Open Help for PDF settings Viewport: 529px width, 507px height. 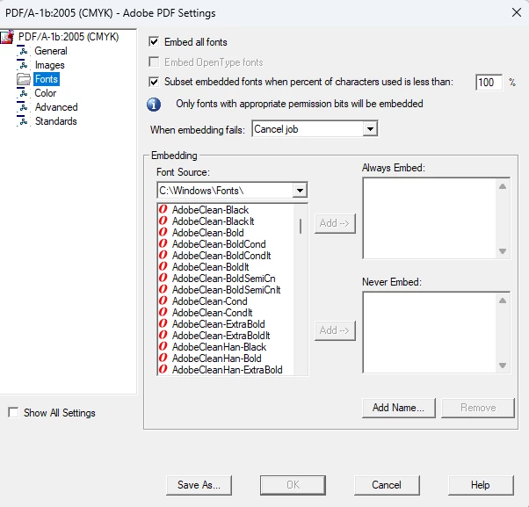click(481, 485)
